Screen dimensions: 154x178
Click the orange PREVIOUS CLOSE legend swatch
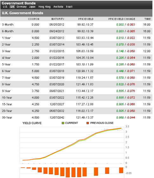87,123
